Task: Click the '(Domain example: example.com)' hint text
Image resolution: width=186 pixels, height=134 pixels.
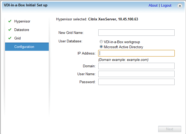Action: [x=123, y=60]
